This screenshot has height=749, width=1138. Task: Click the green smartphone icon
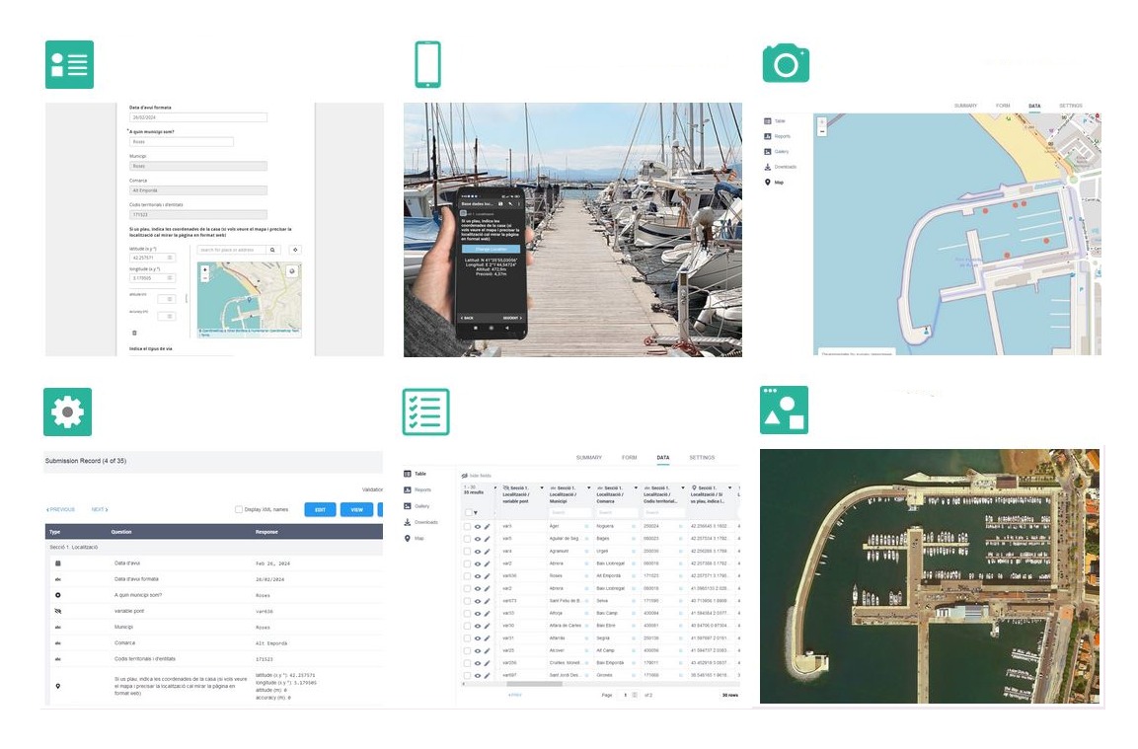coord(427,64)
